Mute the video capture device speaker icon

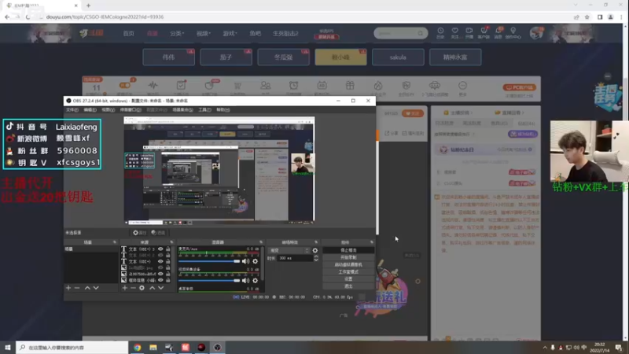pyautogui.click(x=245, y=281)
